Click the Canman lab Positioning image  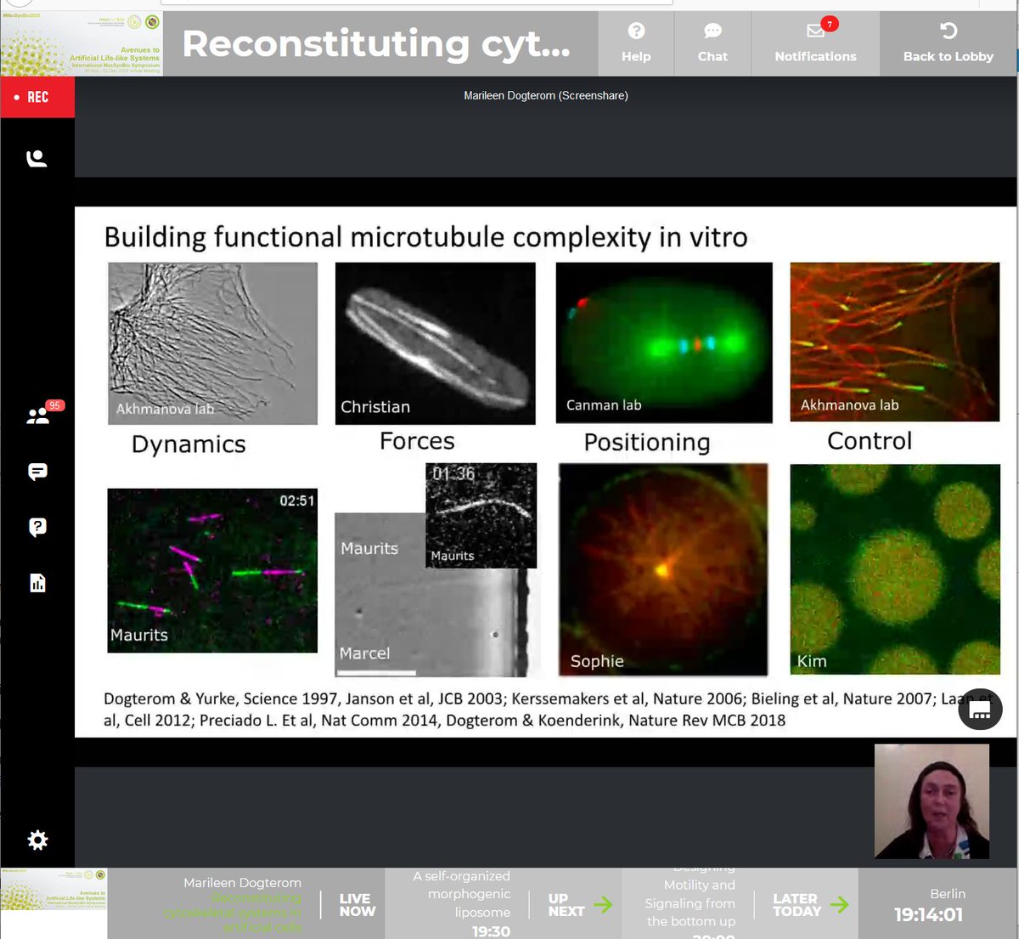tap(664, 342)
